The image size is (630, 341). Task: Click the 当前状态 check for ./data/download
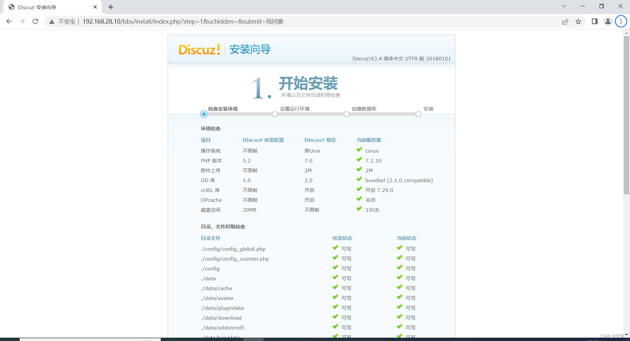point(399,317)
